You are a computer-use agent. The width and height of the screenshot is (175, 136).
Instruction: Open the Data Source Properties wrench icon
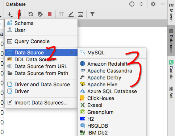click(40, 14)
